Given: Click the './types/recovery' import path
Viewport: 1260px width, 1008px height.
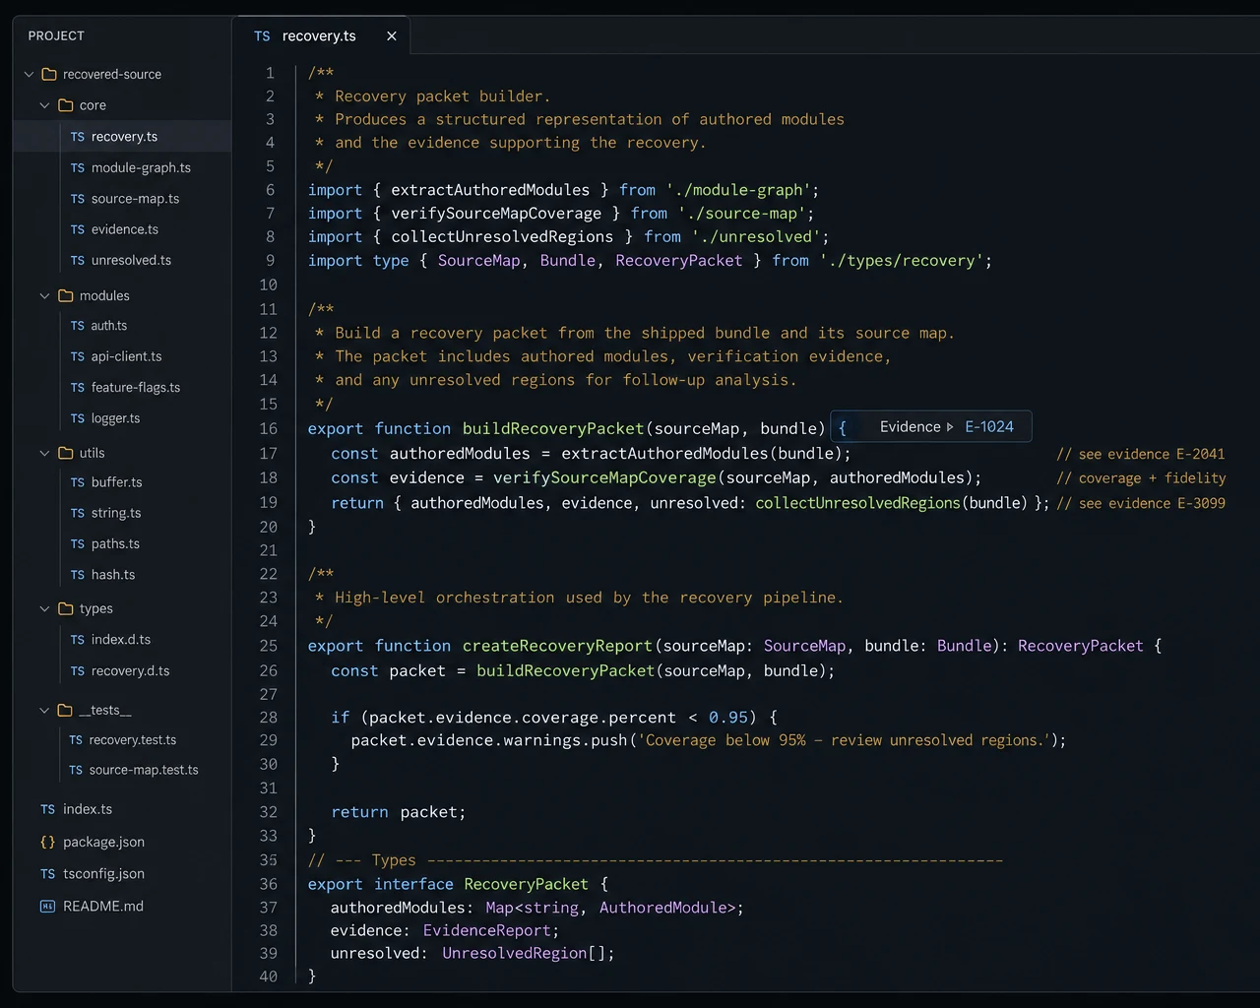Looking at the screenshot, I should [x=902, y=261].
